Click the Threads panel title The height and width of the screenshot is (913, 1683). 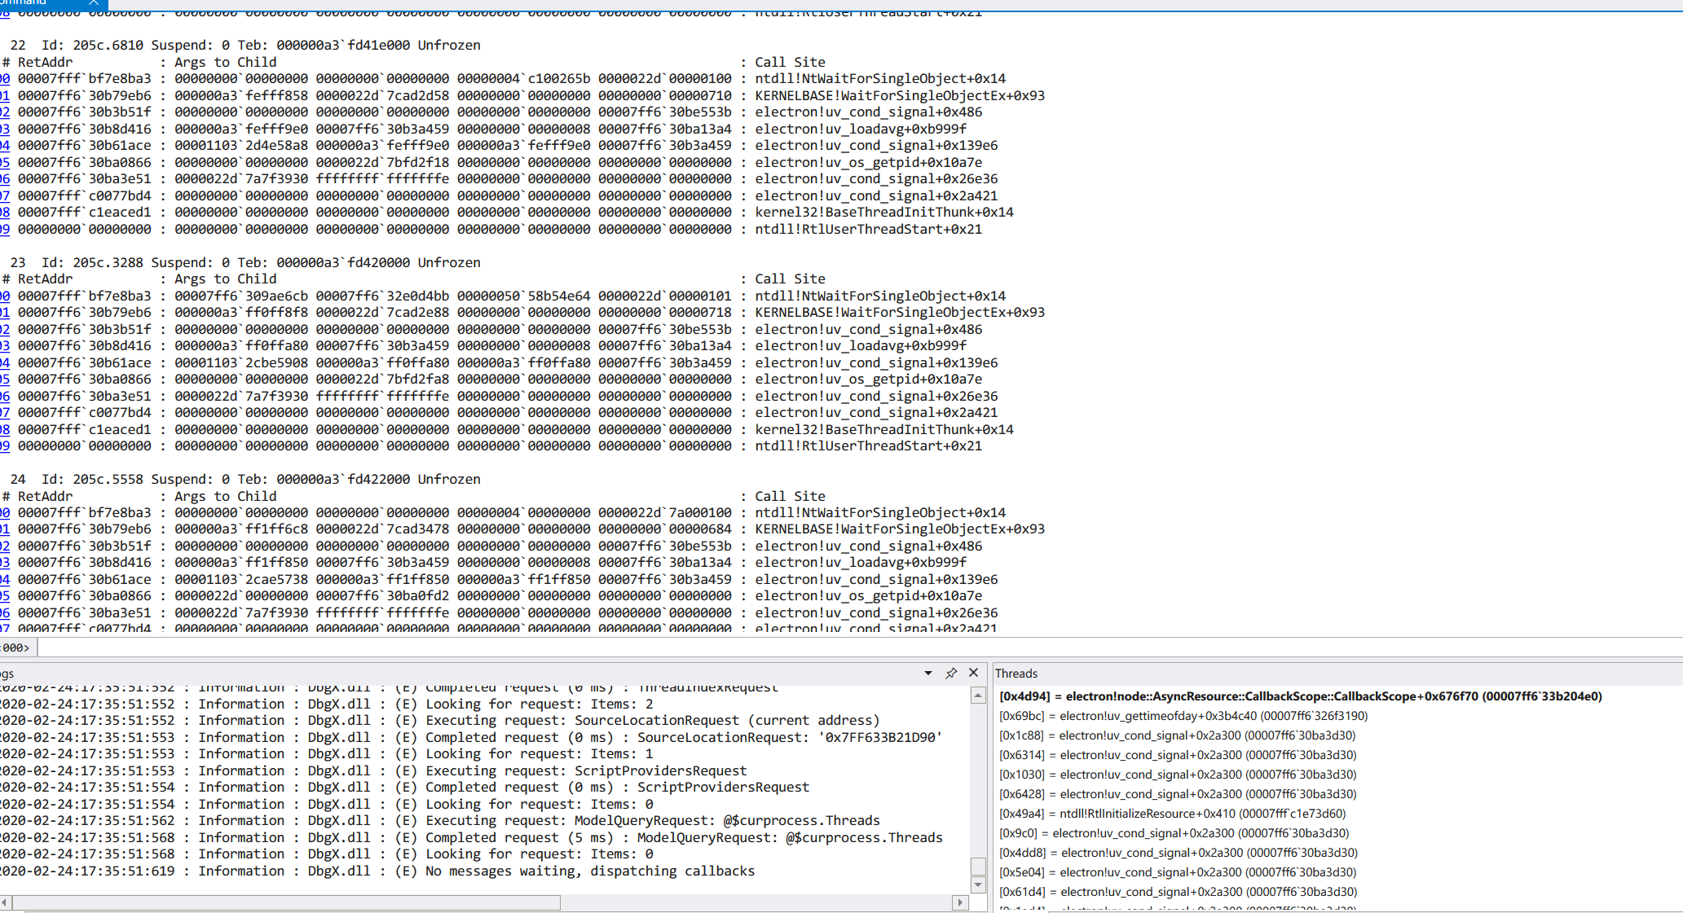[1016, 674]
